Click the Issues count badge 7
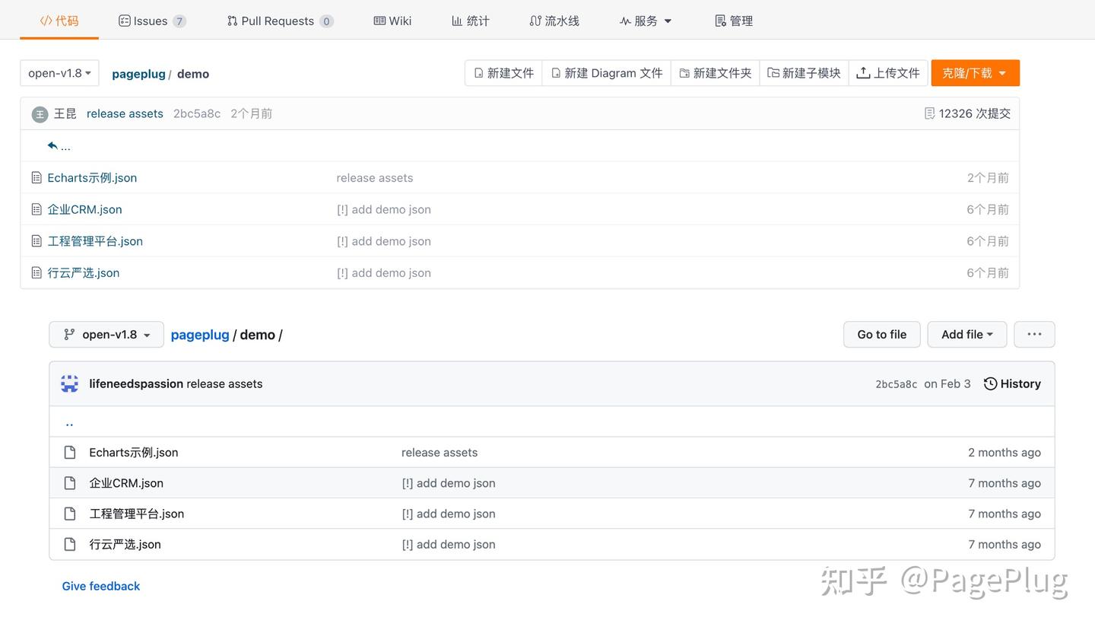Image resolution: width=1095 pixels, height=630 pixels. point(179,21)
